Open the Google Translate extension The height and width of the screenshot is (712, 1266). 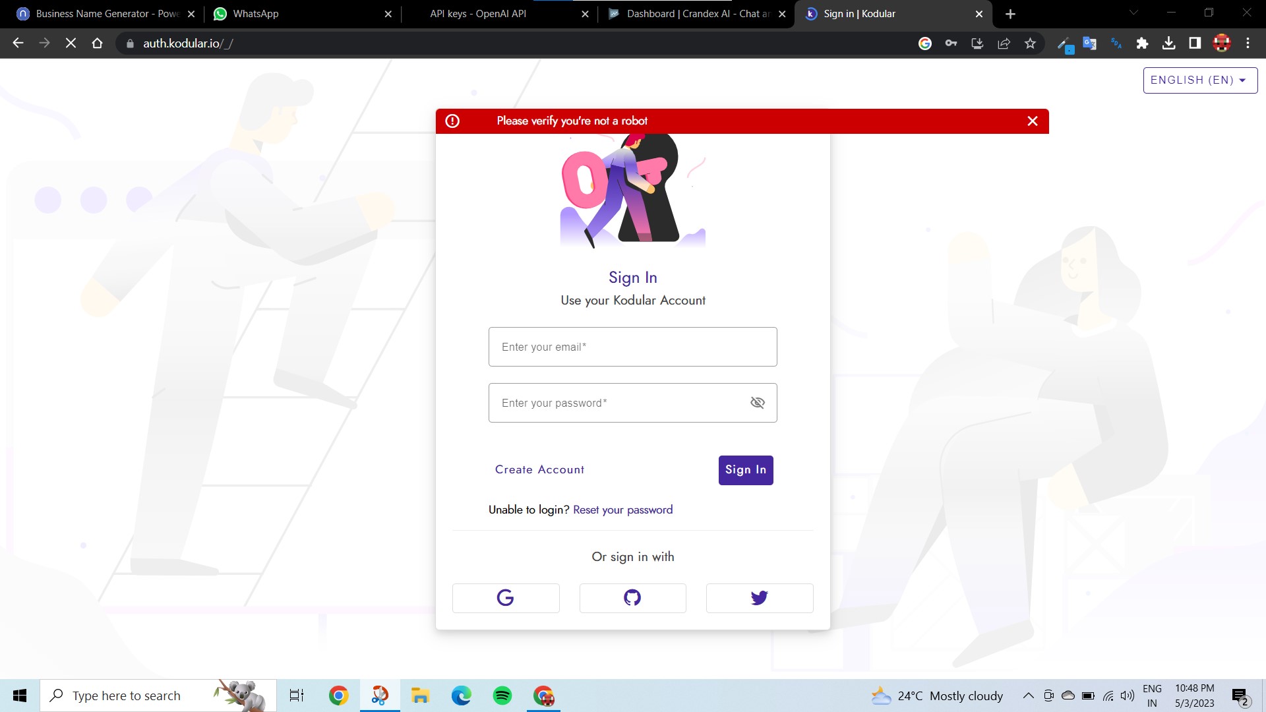(x=1089, y=44)
